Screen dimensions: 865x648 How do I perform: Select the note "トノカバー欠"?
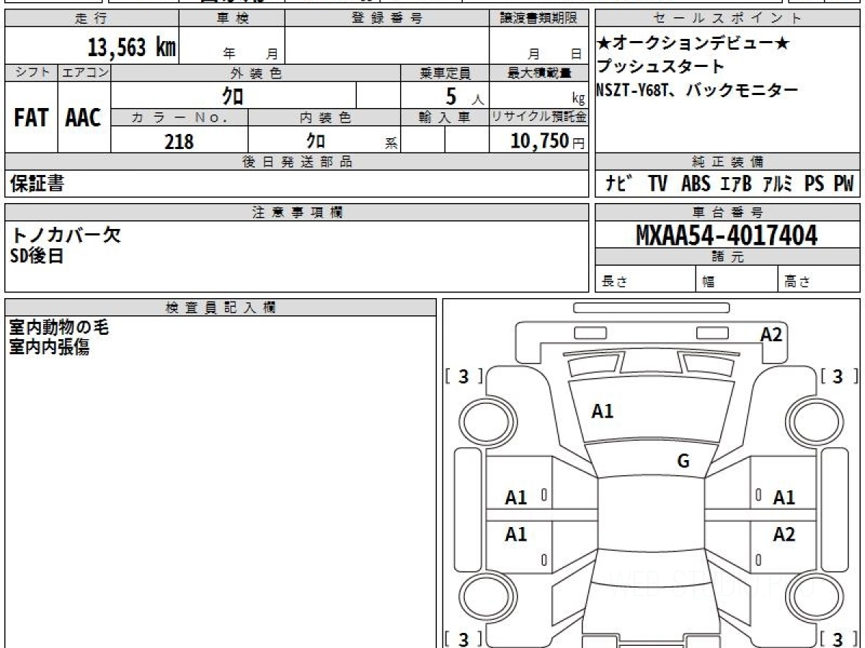pyautogui.click(x=66, y=235)
